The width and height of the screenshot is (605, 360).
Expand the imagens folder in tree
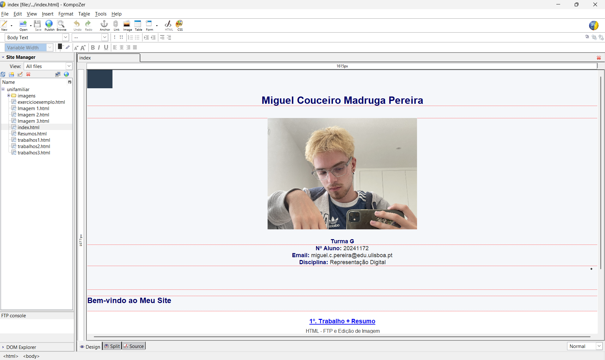pos(9,96)
